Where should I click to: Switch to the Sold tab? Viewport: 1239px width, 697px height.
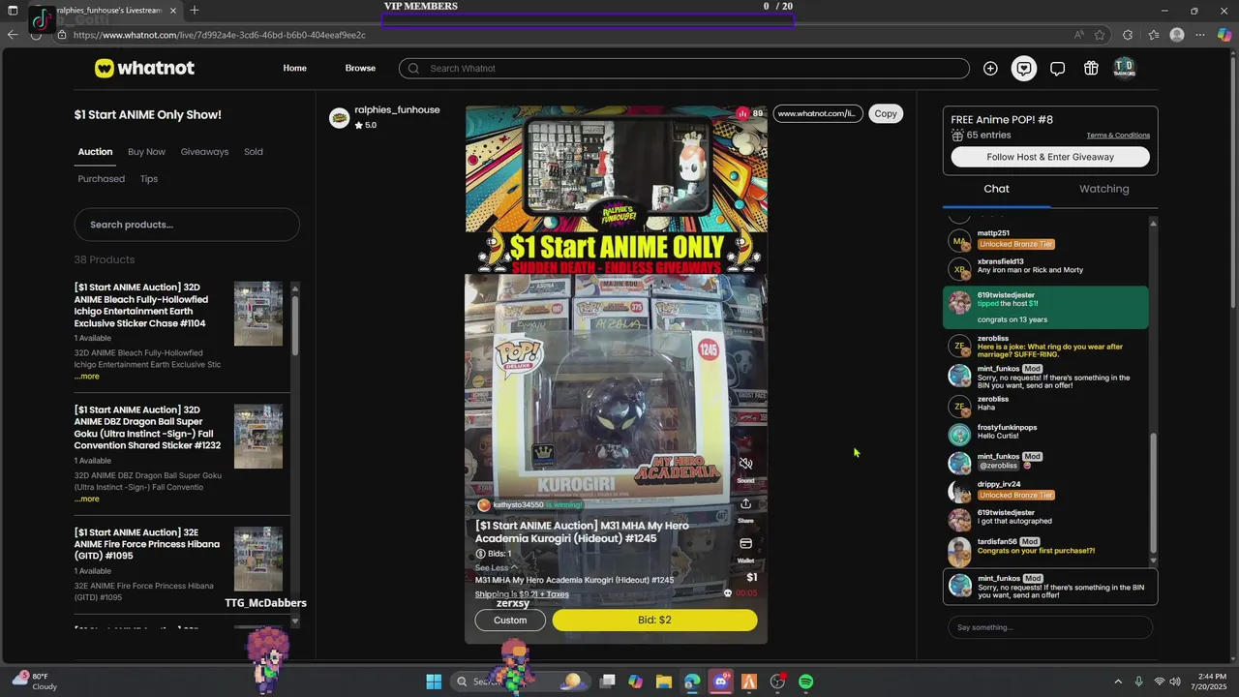[x=254, y=152]
